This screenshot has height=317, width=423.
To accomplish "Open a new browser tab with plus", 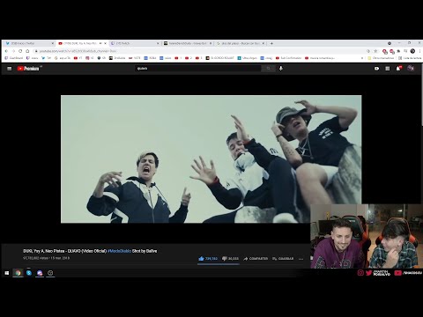I will pyautogui.click(x=271, y=43).
